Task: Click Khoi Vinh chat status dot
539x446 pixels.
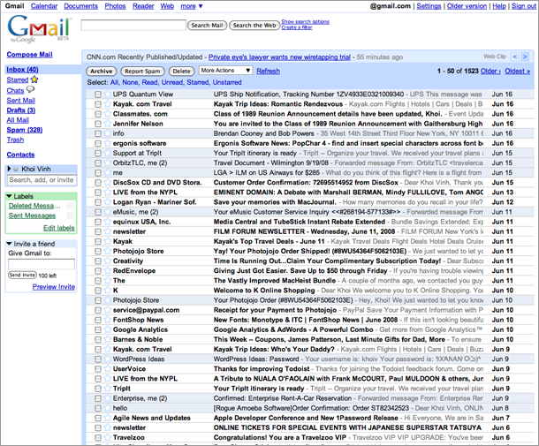Action: (x=16, y=169)
